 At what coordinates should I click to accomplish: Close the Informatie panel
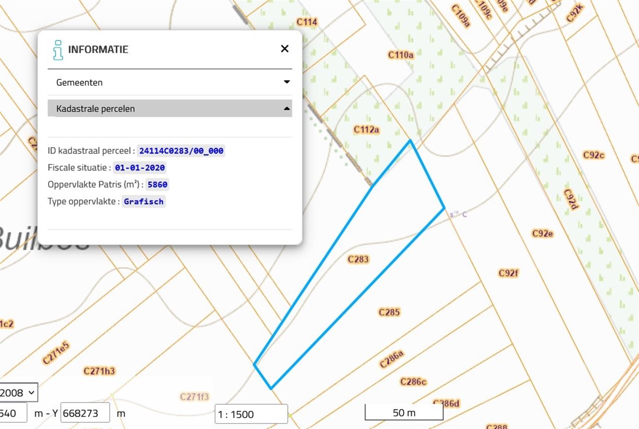coord(285,48)
